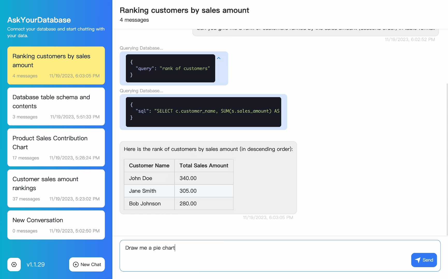Select Jane Smith's row in the results table
448x279 pixels.
[x=179, y=191]
